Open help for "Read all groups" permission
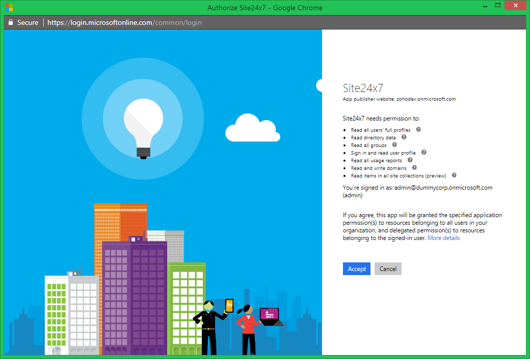 click(394, 145)
